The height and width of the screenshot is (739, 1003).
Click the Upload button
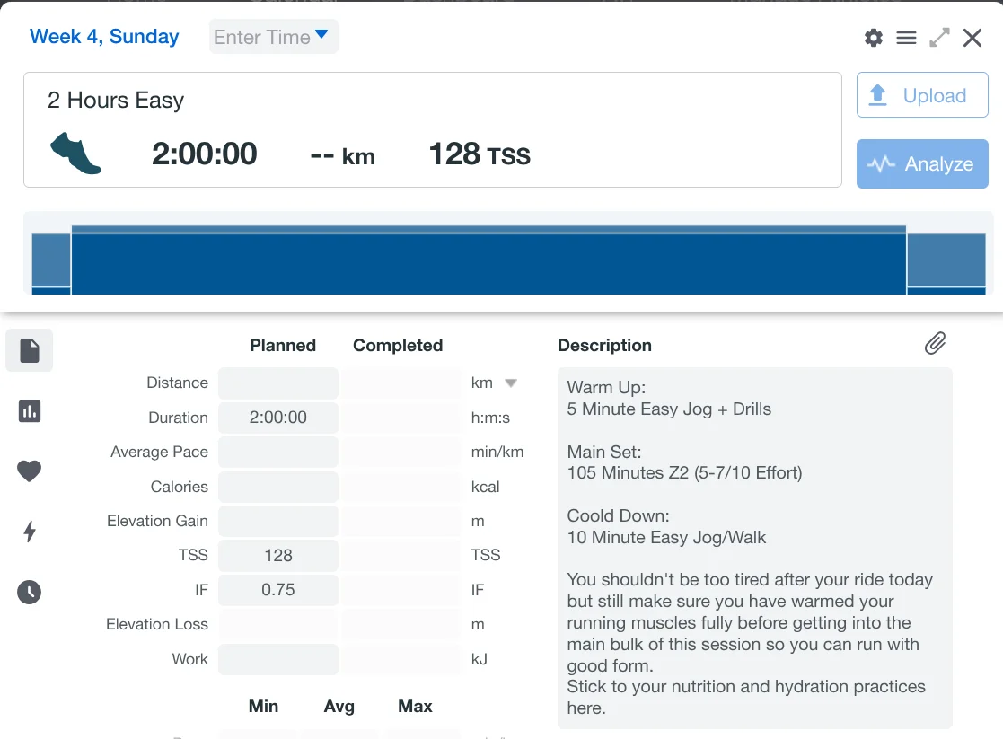point(922,95)
